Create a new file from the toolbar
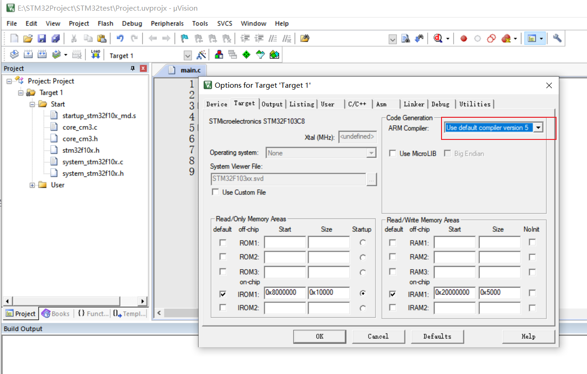Image resolution: width=587 pixels, height=374 pixels. pos(14,39)
